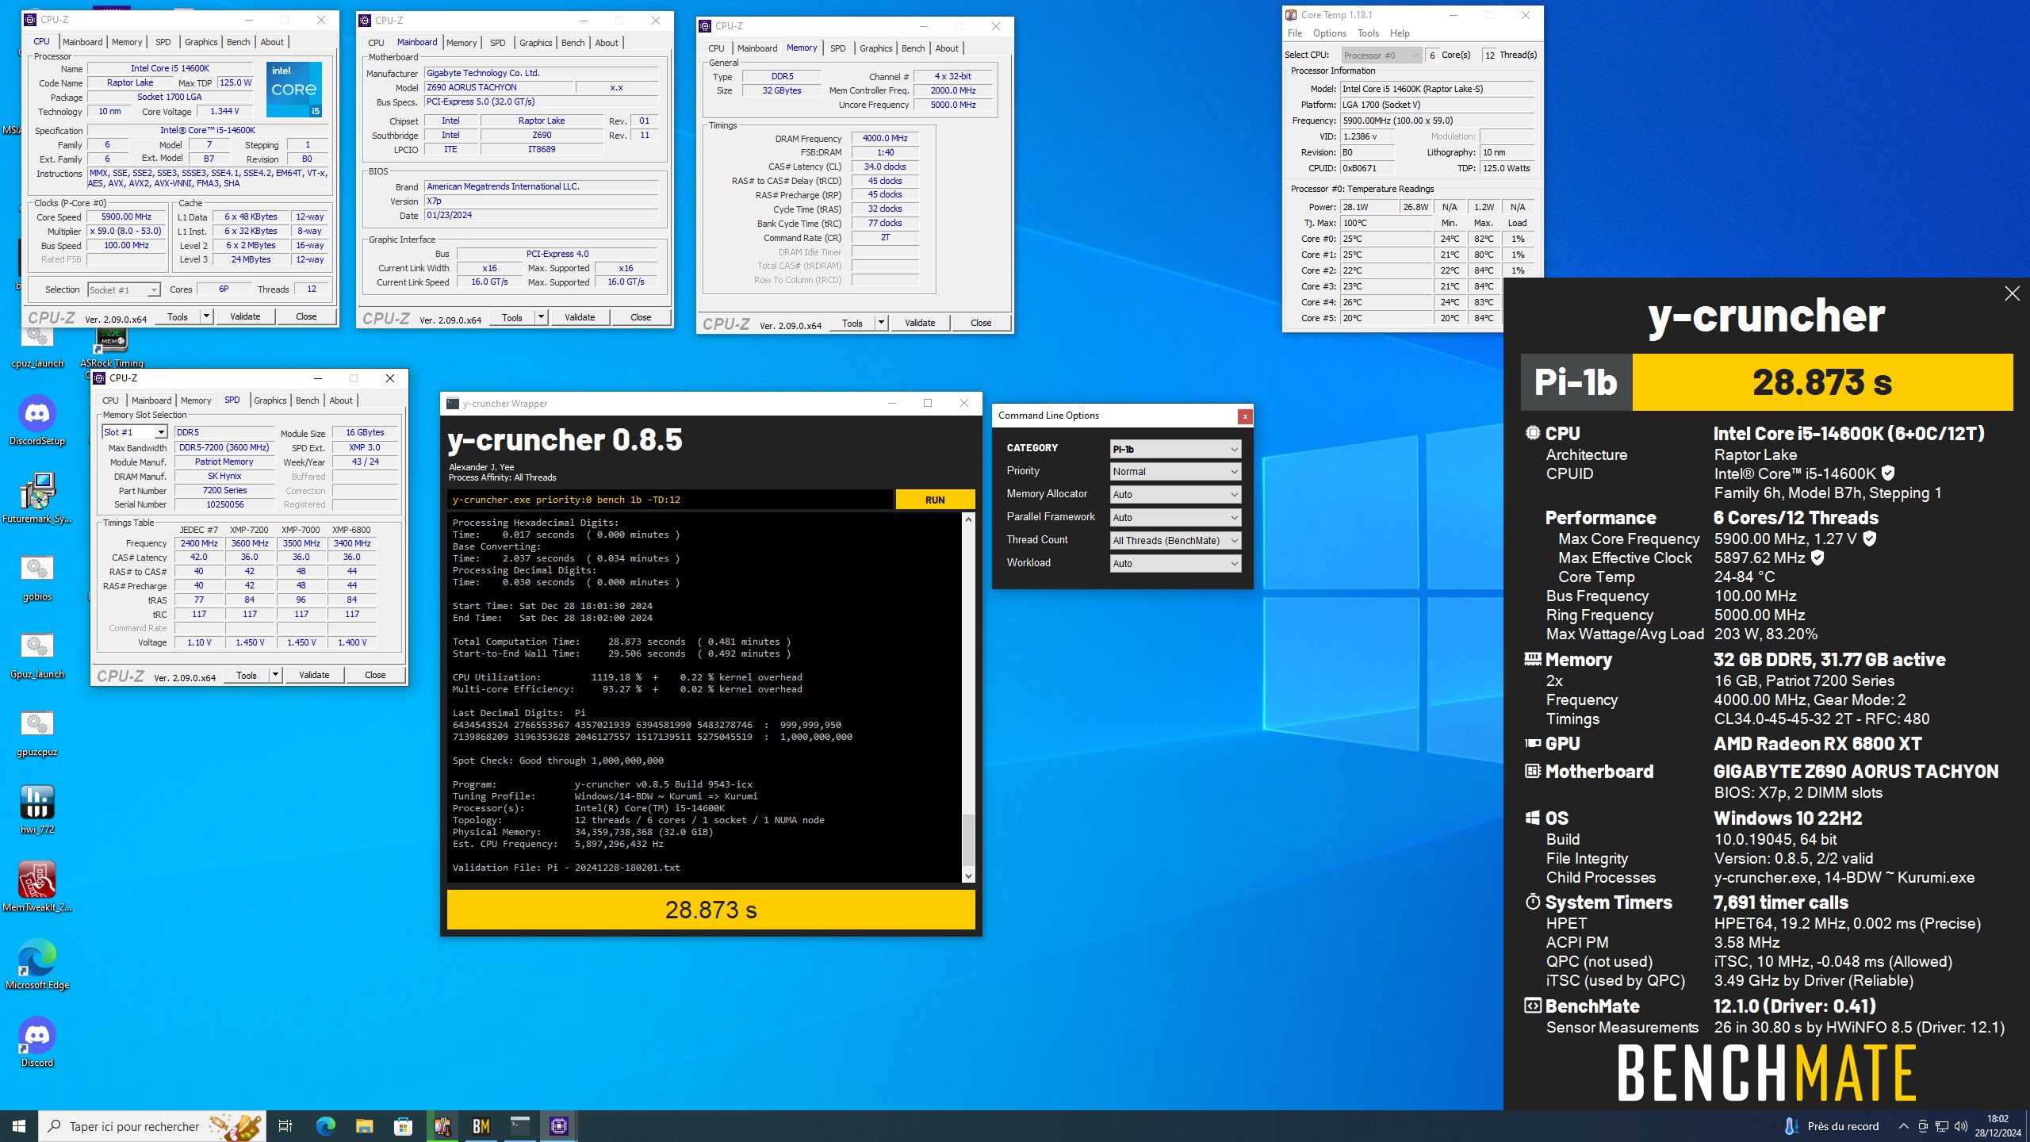Select Graphics tab in CPU-Z Memory window

pyautogui.click(x=875, y=48)
